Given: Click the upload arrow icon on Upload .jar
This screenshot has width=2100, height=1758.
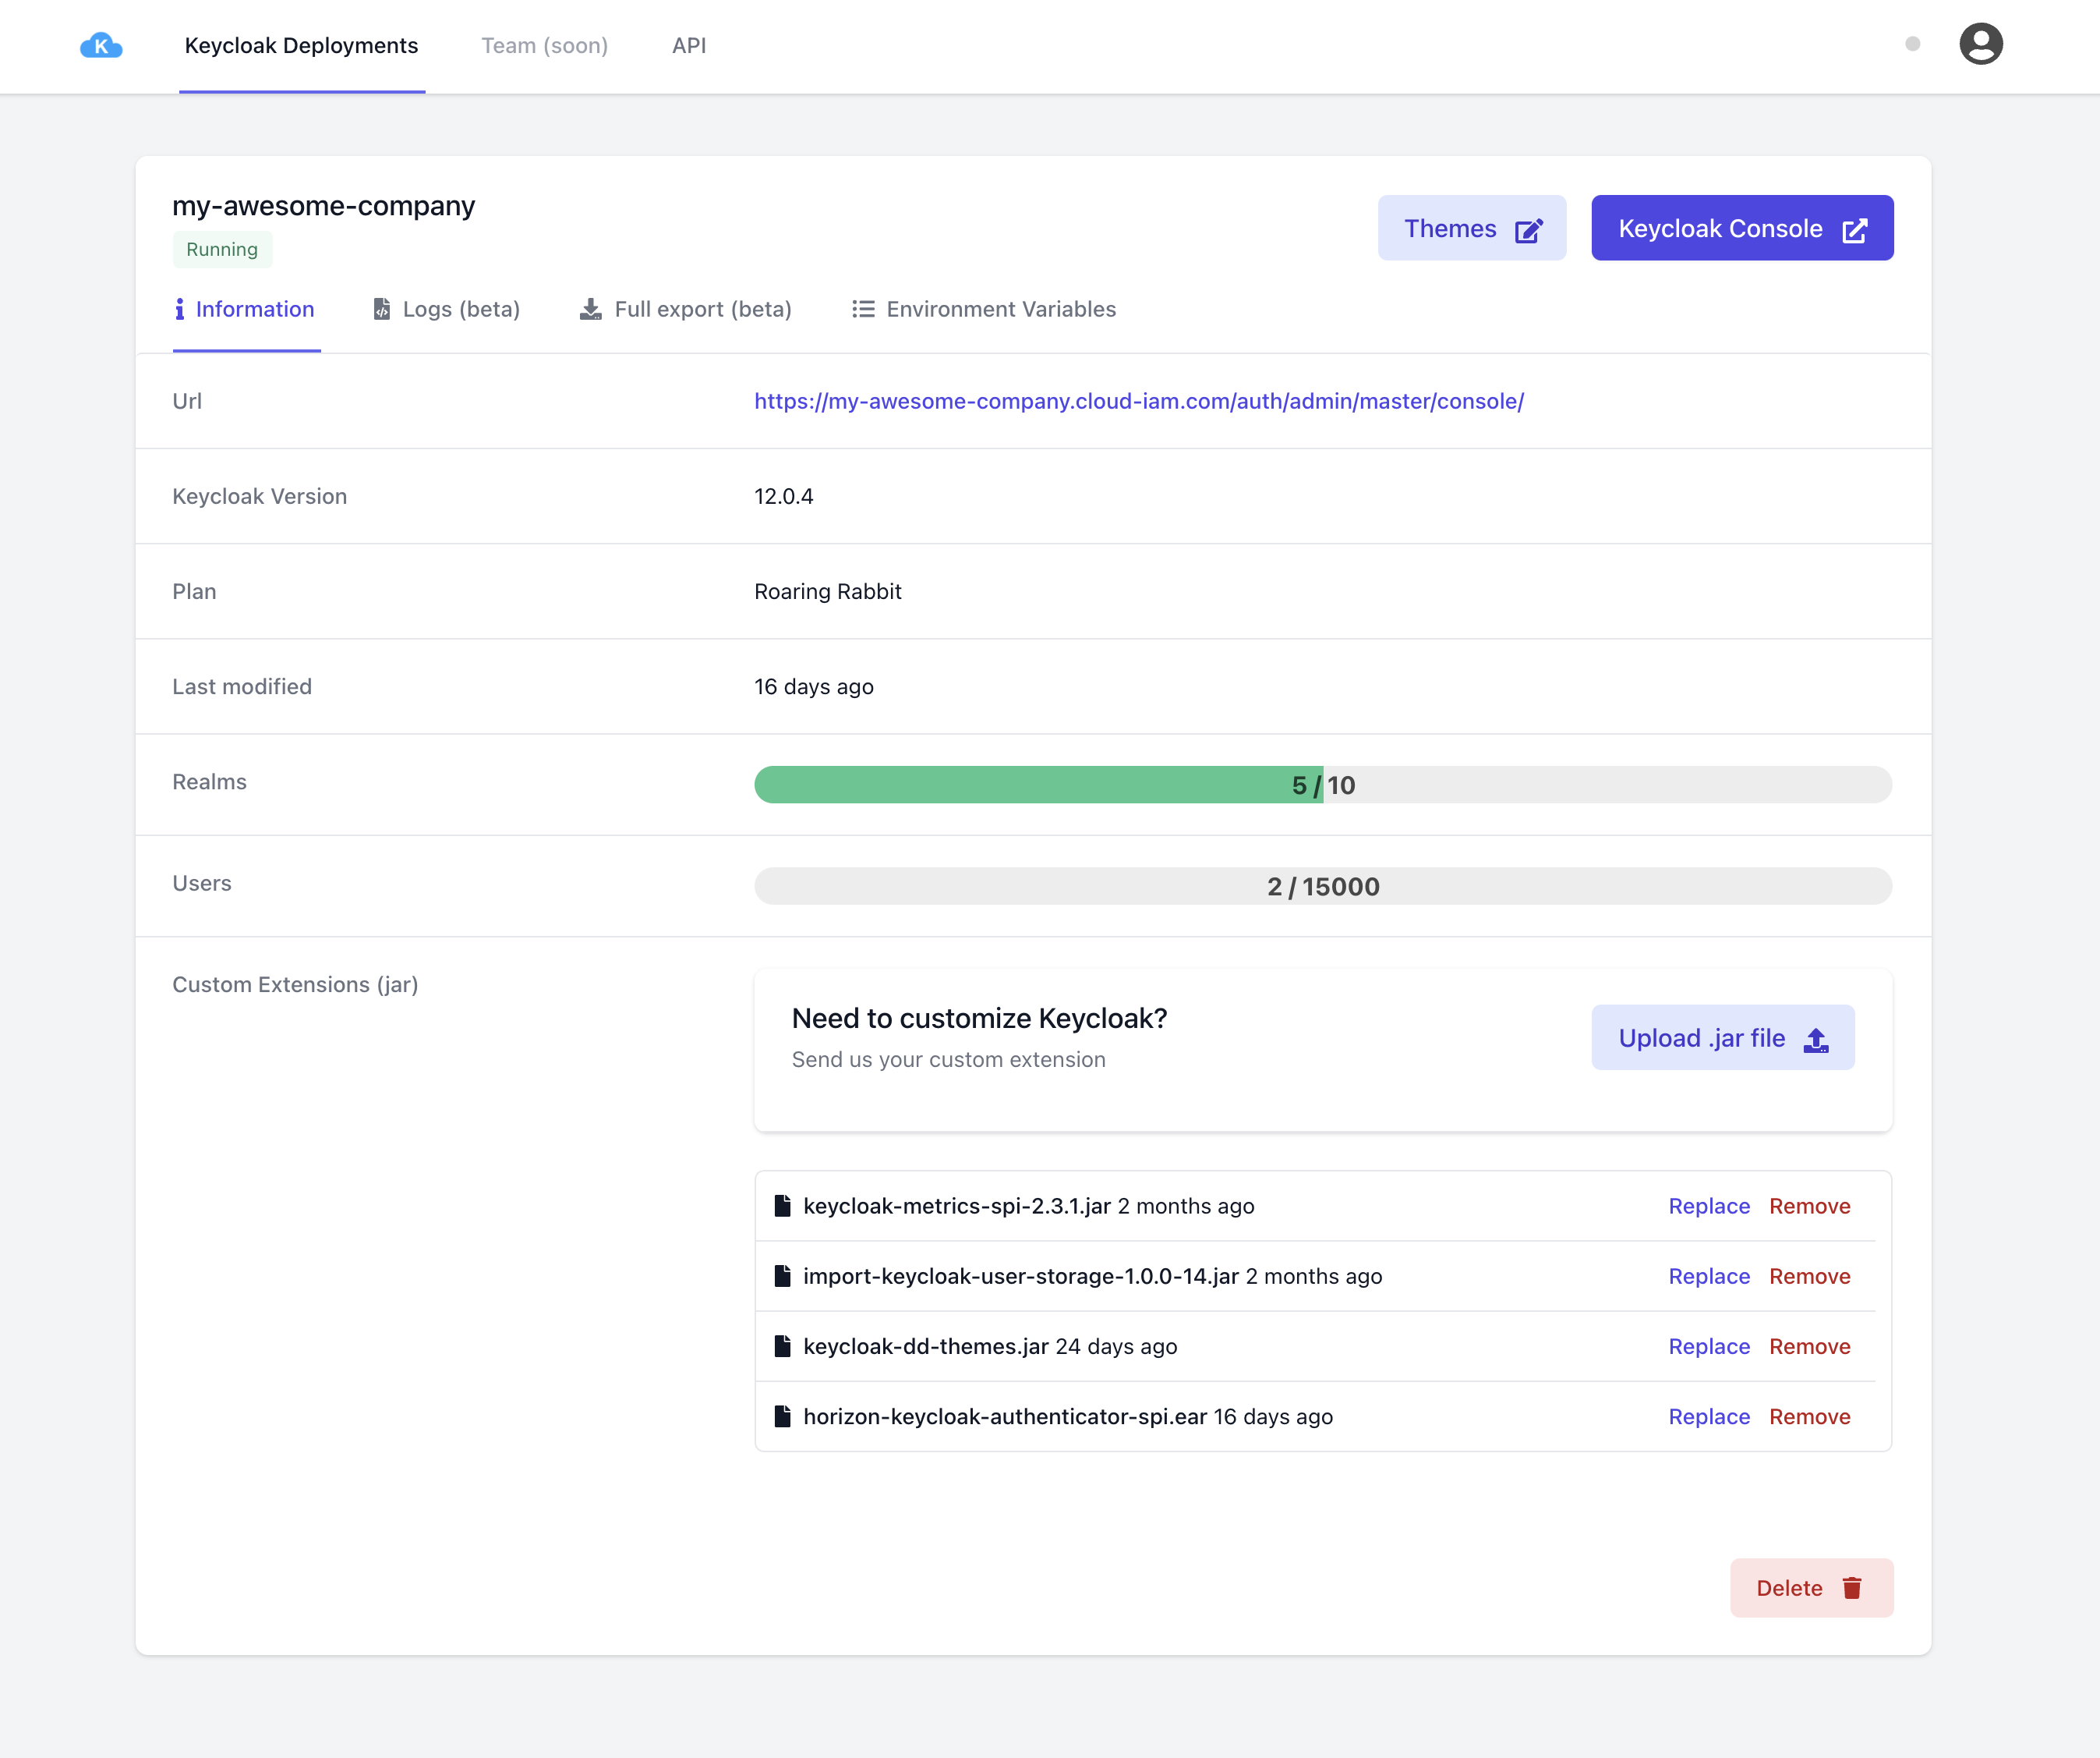Looking at the screenshot, I should coord(1816,1040).
